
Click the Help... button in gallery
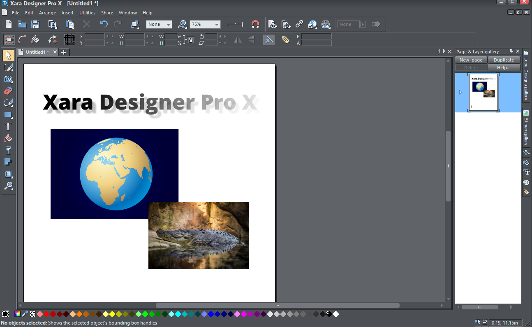coord(504,68)
